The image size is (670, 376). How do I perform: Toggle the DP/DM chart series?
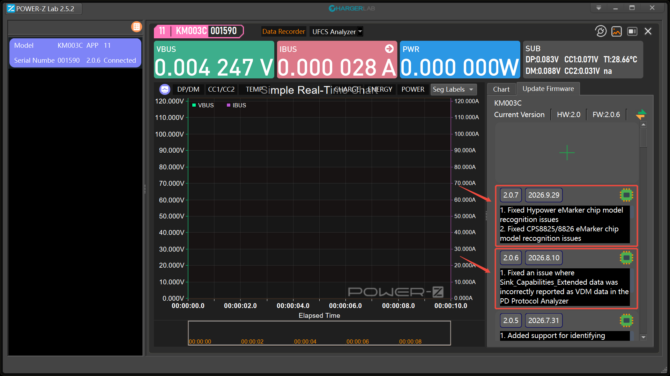(188, 90)
